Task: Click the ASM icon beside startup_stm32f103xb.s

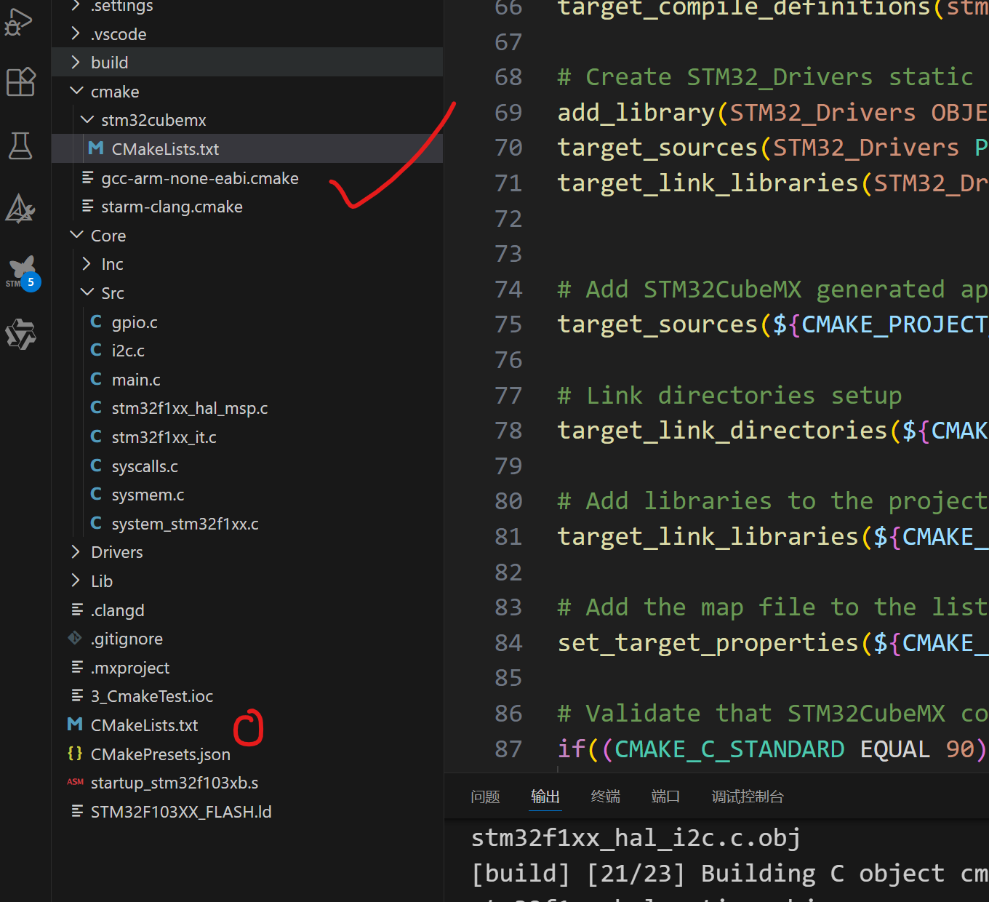Action: click(x=75, y=782)
